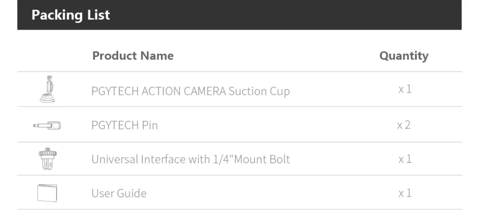The height and width of the screenshot is (223, 479).
Task: Click the suction cup quantity x1
Action: (405, 89)
